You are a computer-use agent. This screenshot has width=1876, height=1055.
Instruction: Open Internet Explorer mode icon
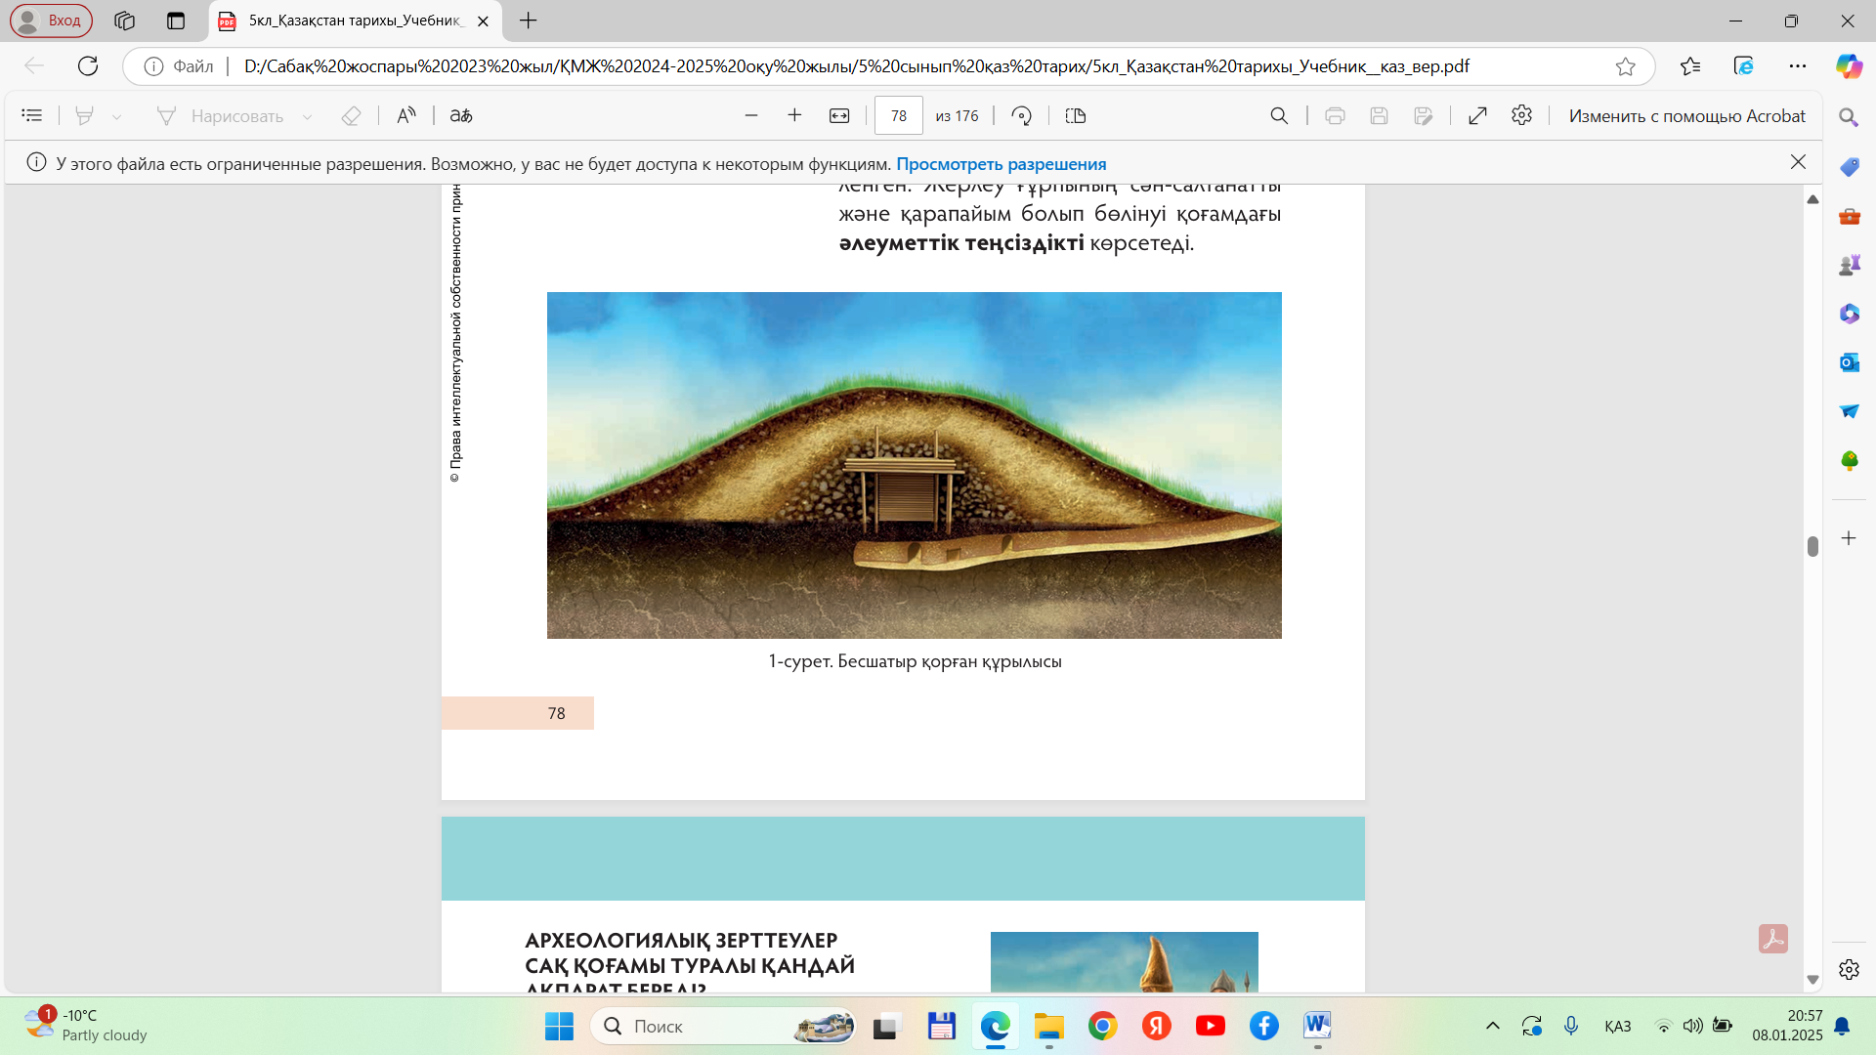pos(1744,65)
